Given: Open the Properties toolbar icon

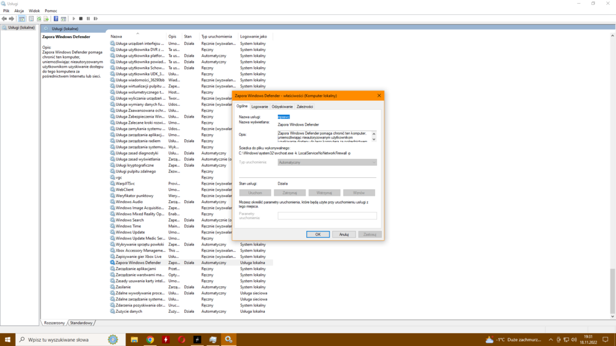Looking at the screenshot, I should (31, 18).
